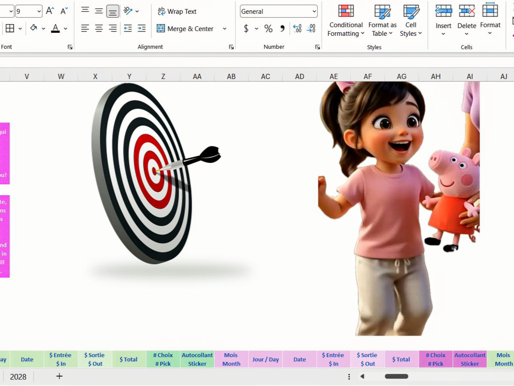Screen dimensions: 514x386
Task: Open the font color dropdown arrow
Action: click(x=66, y=28)
